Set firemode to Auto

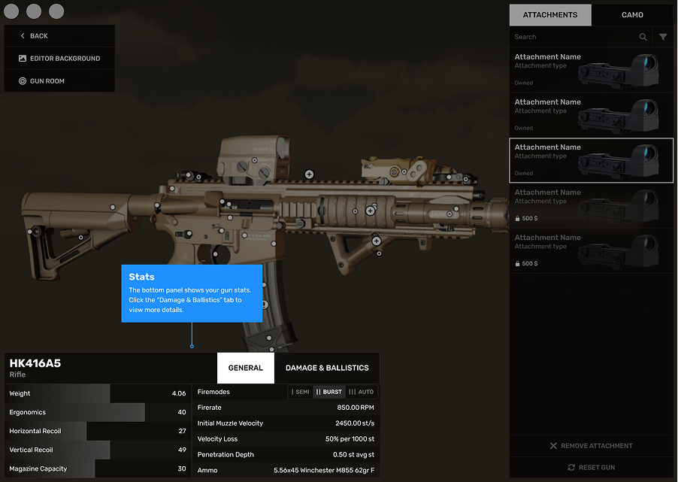click(361, 392)
